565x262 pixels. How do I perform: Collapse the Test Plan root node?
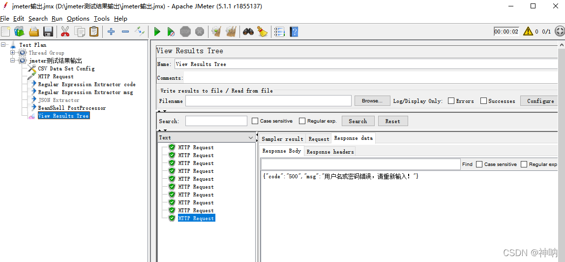pyautogui.click(x=3, y=45)
